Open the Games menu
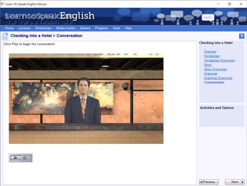This screenshot has width=247, height=186. click(x=85, y=28)
